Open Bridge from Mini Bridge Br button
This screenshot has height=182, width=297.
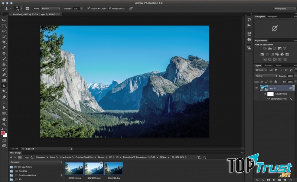click(20, 158)
